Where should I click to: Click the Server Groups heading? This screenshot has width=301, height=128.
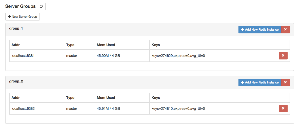pos(20,6)
